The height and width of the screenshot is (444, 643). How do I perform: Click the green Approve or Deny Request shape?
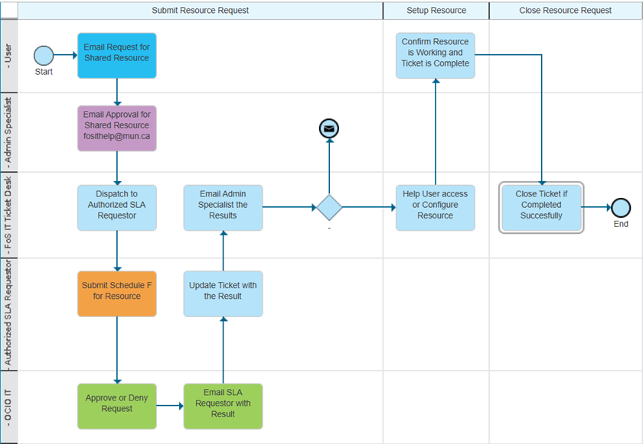pyautogui.click(x=116, y=406)
